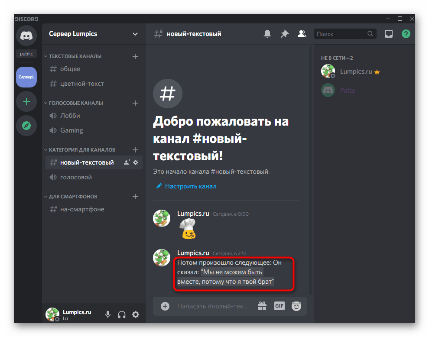Create invite for новый-текстовый channel

point(127,162)
